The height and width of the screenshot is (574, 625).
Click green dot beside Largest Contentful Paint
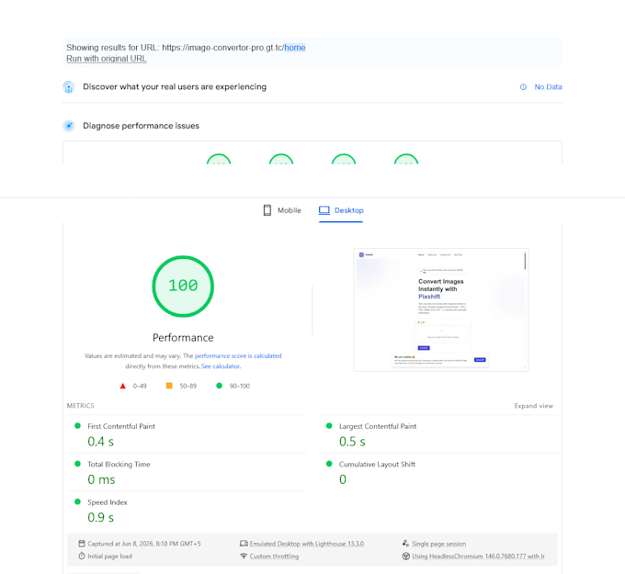[x=329, y=426]
